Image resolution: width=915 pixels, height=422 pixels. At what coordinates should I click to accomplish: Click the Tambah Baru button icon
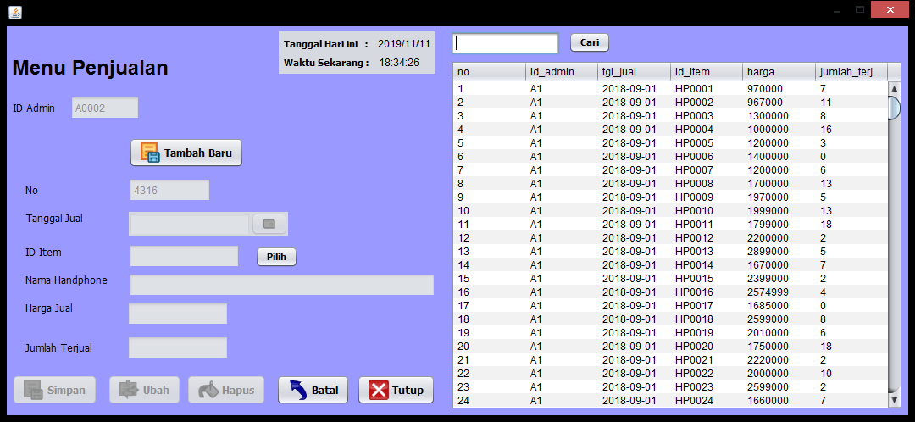(x=150, y=153)
